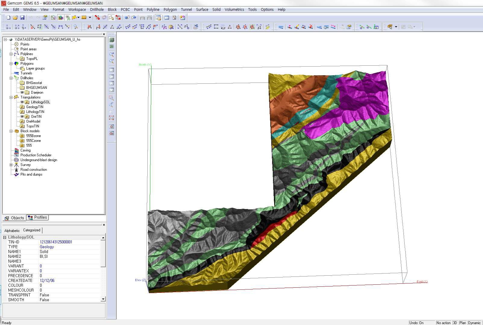Switch view to 2D mode button
The height and width of the screenshot is (325, 483).
click(x=111, y=46)
